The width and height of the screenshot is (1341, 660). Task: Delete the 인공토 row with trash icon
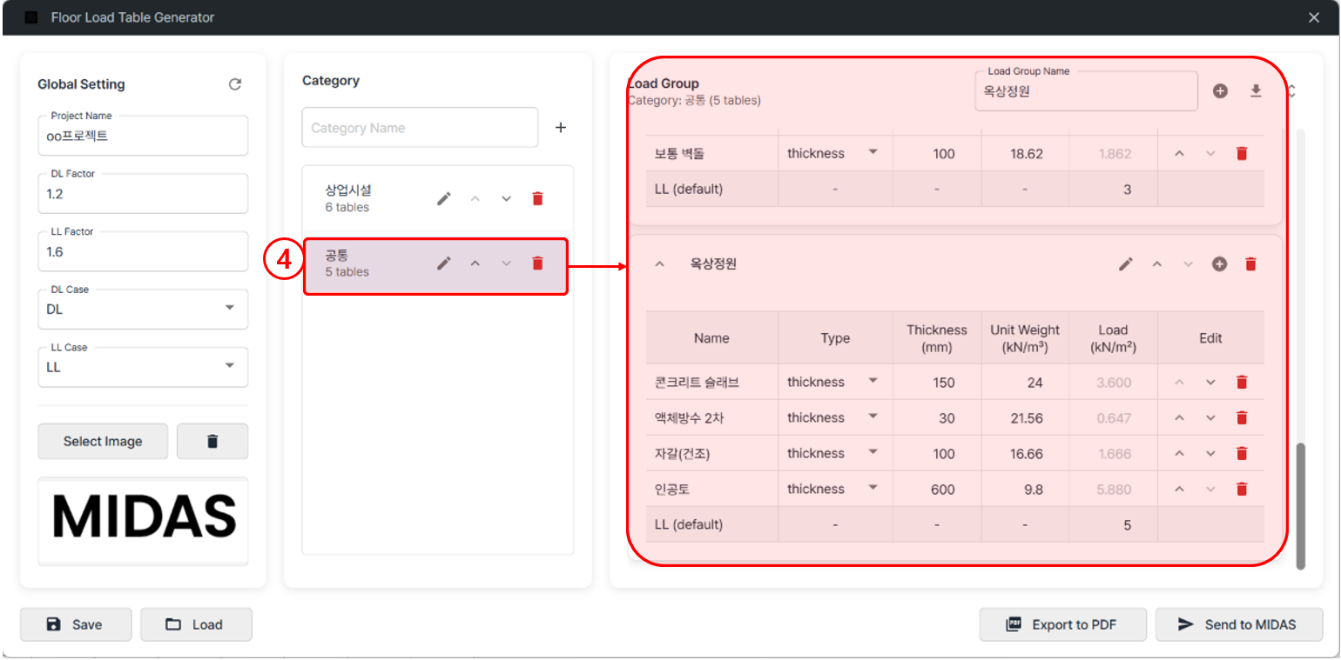(x=1242, y=489)
